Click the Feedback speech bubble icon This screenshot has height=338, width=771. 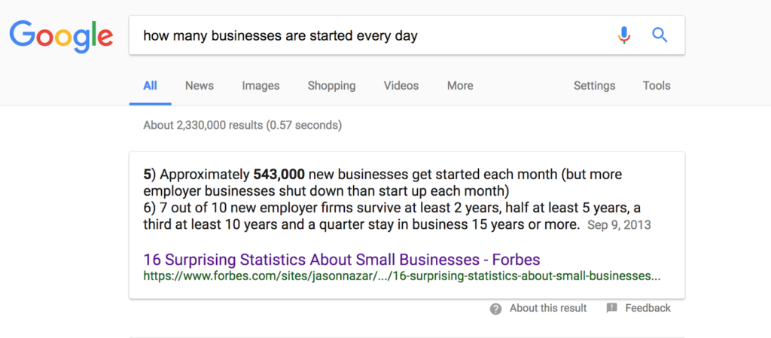coord(611,308)
